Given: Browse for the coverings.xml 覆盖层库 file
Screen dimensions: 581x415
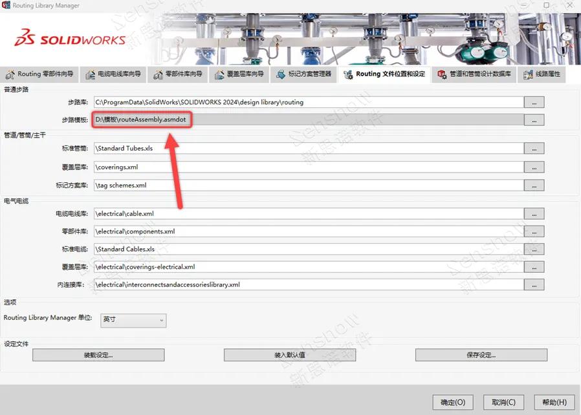Looking at the screenshot, I should tap(534, 167).
